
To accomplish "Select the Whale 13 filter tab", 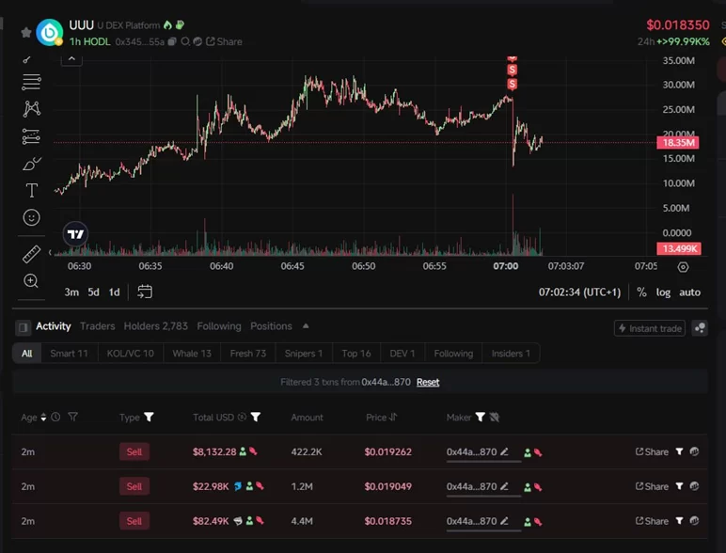I will (x=192, y=354).
